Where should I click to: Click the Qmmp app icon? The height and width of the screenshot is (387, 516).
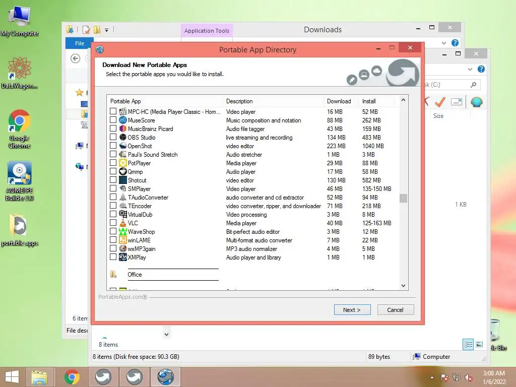(x=123, y=171)
